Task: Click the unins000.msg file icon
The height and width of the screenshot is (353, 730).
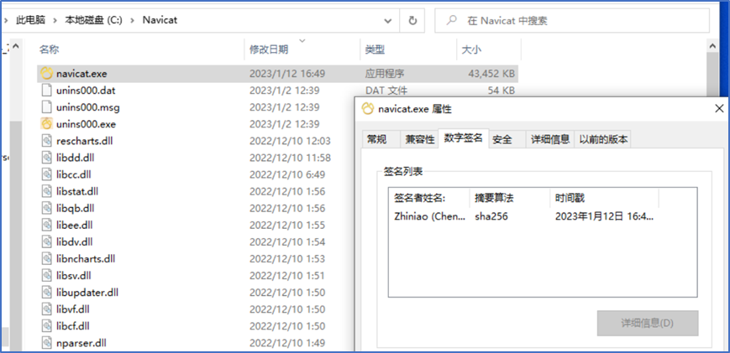Action: [46, 107]
